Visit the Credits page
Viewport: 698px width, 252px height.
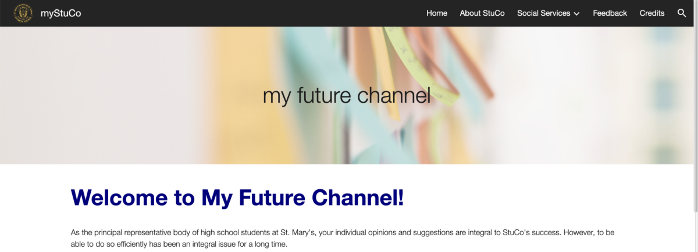[652, 13]
